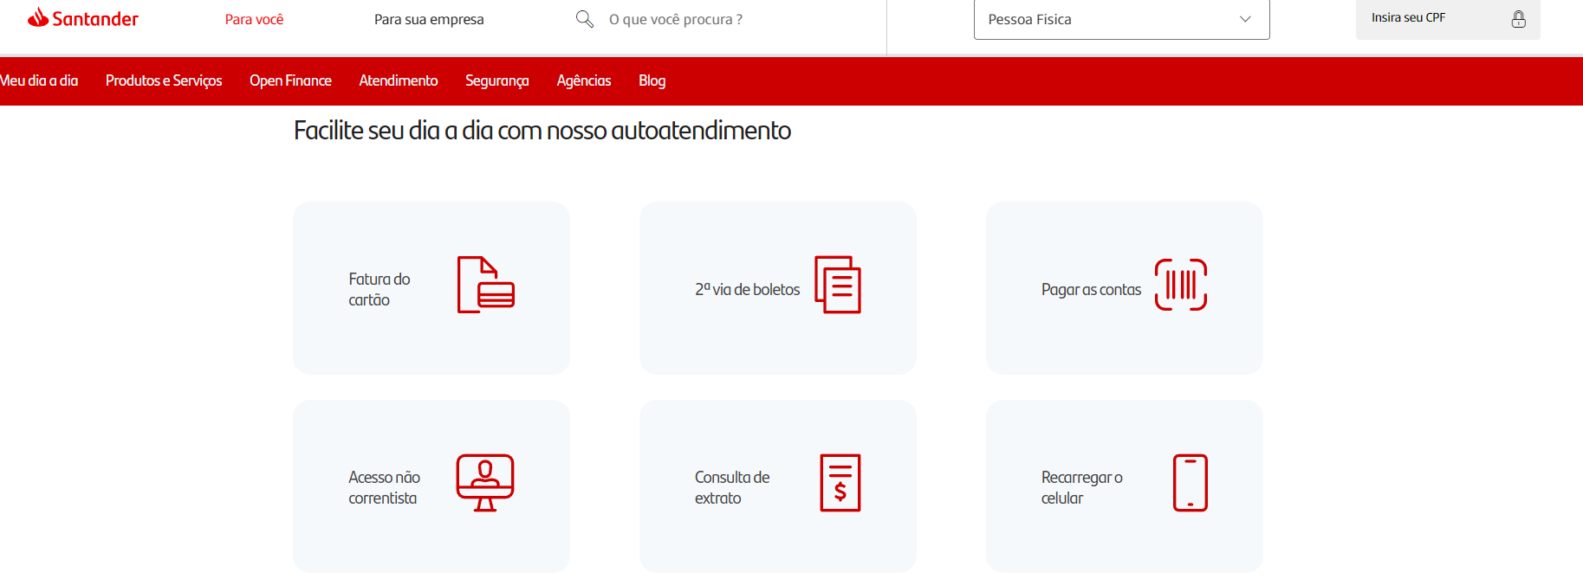The image size is (1583, 585).
Task: Click the Recarregar o celular phone icon
Action: pyautogui.click(x=1190, y=482)
